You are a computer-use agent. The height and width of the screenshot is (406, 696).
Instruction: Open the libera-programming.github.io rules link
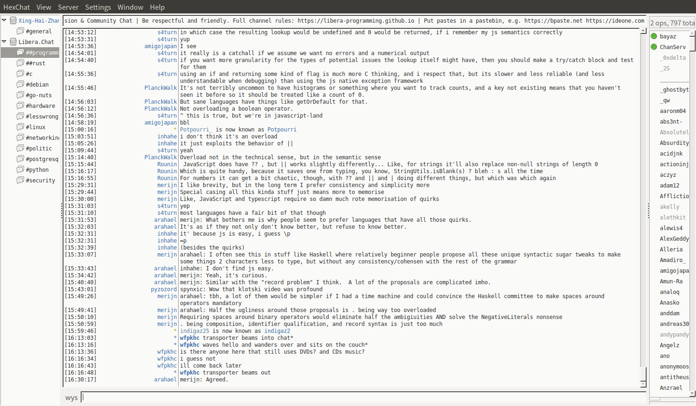356,20
